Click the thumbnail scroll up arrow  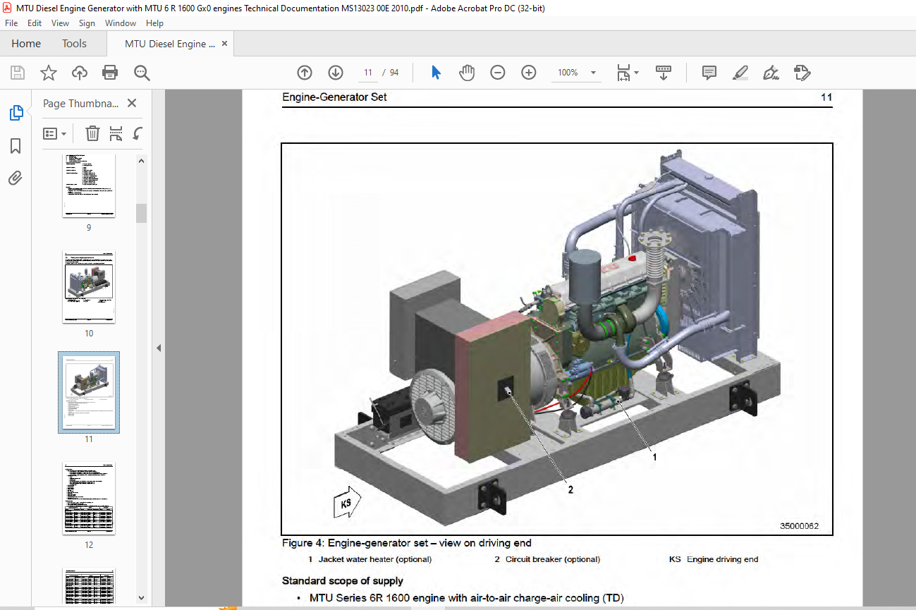pyautogui.click(x=141, y=161)
